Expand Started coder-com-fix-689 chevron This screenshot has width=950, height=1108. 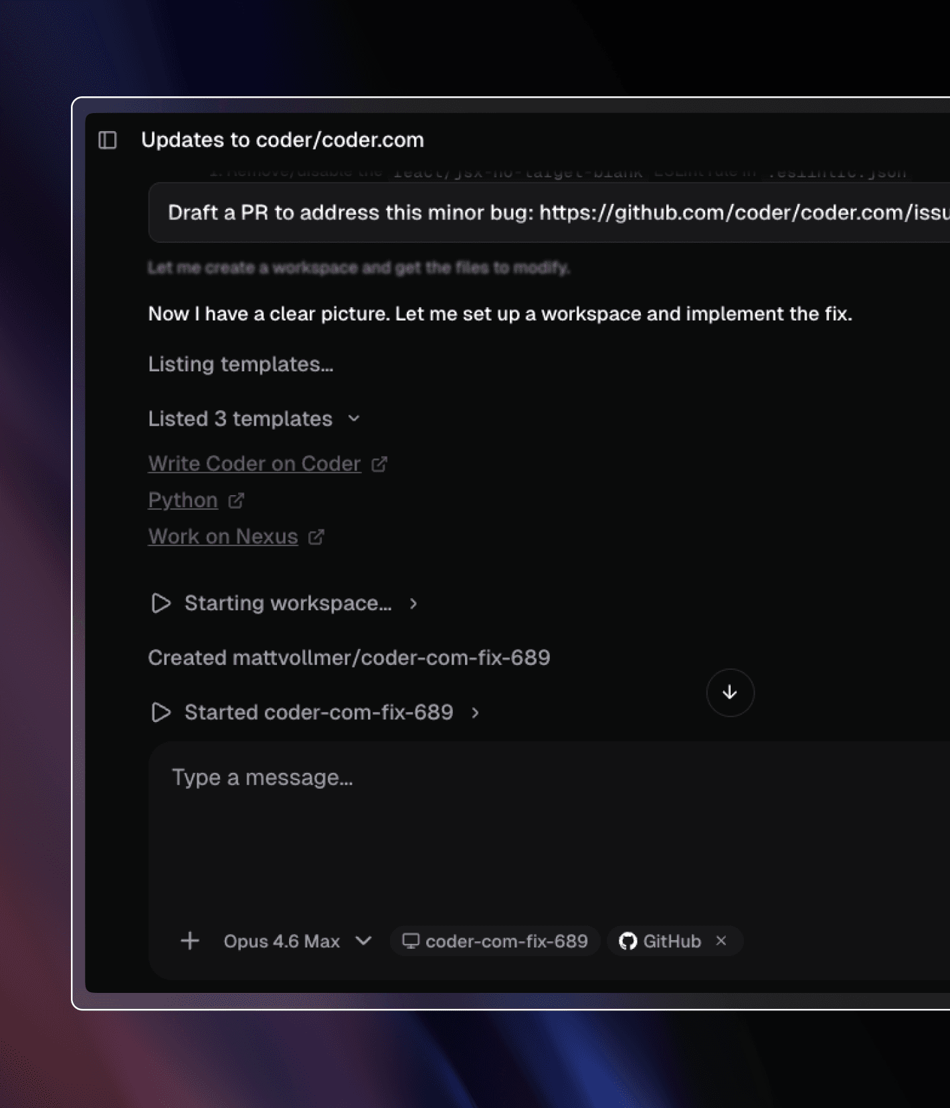(475, 713)
